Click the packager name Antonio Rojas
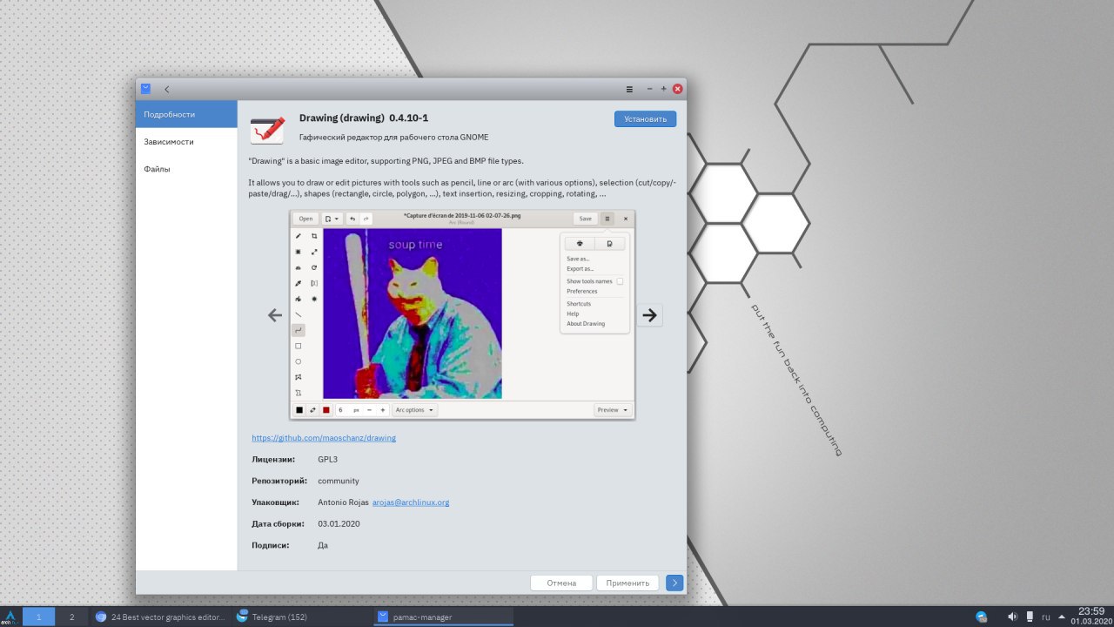 343,502
